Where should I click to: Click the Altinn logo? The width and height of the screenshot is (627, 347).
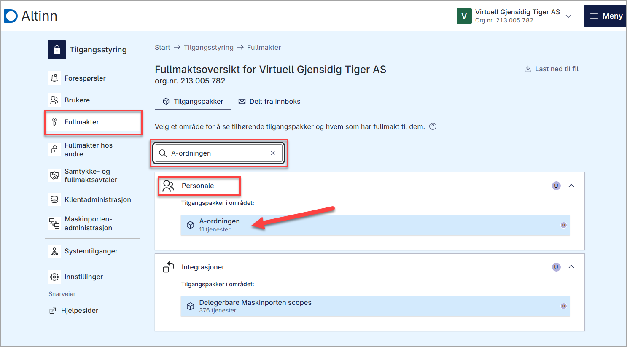click(x=31, y=16)
